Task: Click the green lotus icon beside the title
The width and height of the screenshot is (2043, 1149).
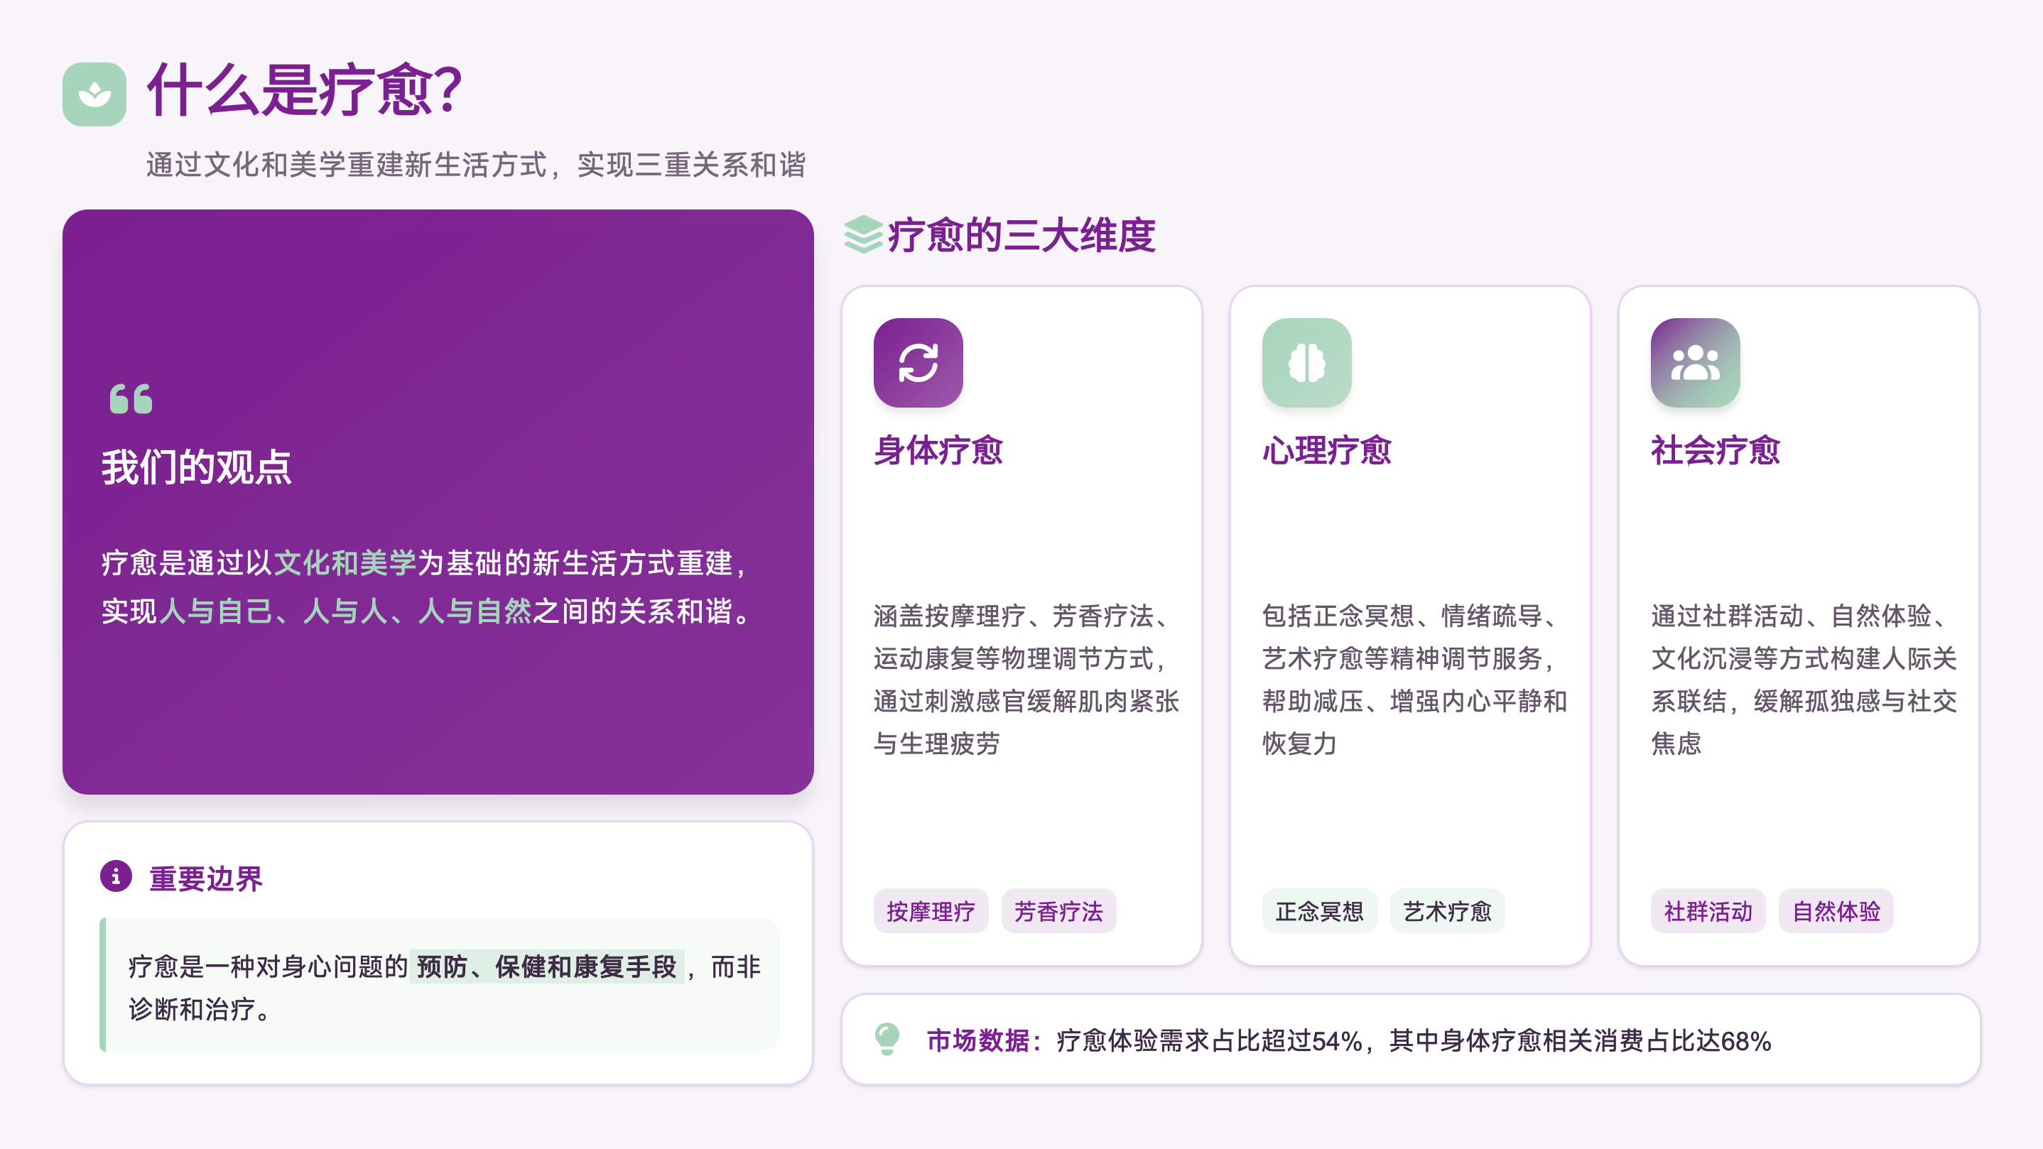Action: (94, 94)
